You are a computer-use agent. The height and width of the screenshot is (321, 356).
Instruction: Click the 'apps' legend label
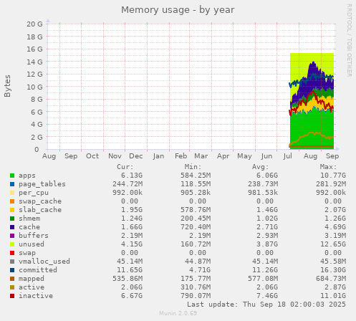click(x=27, y=176)
